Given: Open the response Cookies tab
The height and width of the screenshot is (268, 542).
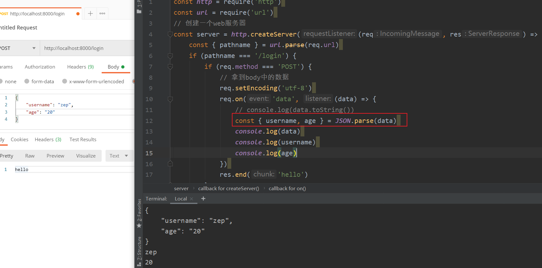Looking at the screenshot, I should point(20,139).
